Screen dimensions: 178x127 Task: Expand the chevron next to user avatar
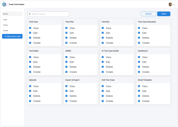click(x=174, y=5)
